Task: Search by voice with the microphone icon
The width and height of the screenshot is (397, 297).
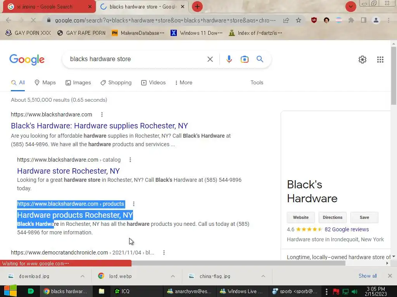Action: coord(229,59)
